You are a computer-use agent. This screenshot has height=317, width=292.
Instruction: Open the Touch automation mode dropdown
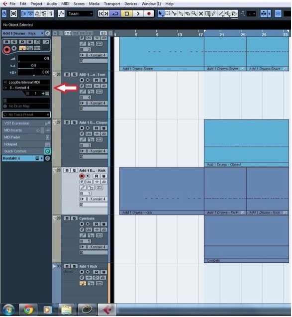coord(80,13)
